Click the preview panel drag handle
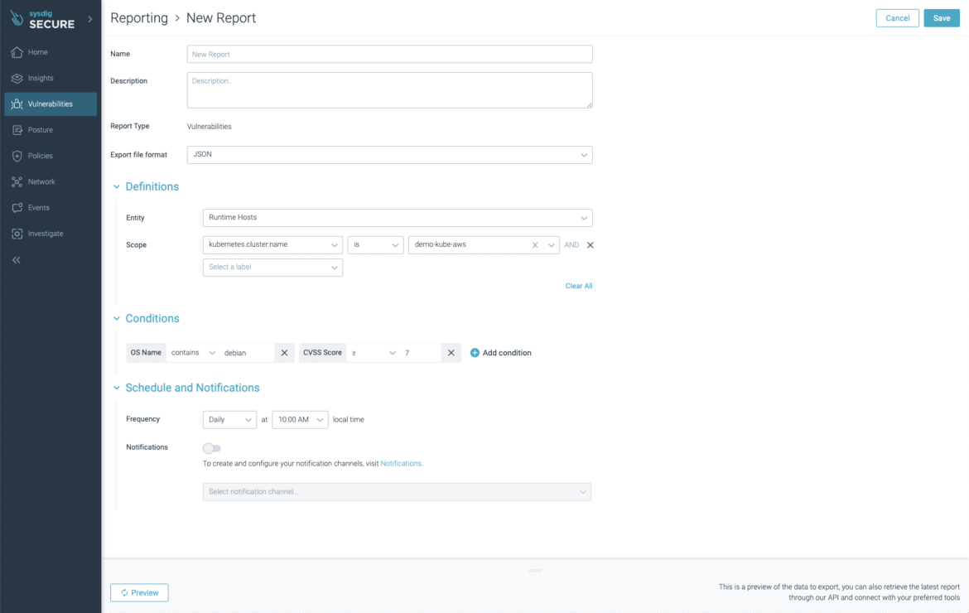This screenshot has width=969, height=613. point(535,571)
